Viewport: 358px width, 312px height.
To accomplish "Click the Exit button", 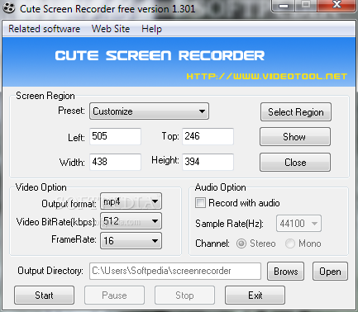I will 255,295.
